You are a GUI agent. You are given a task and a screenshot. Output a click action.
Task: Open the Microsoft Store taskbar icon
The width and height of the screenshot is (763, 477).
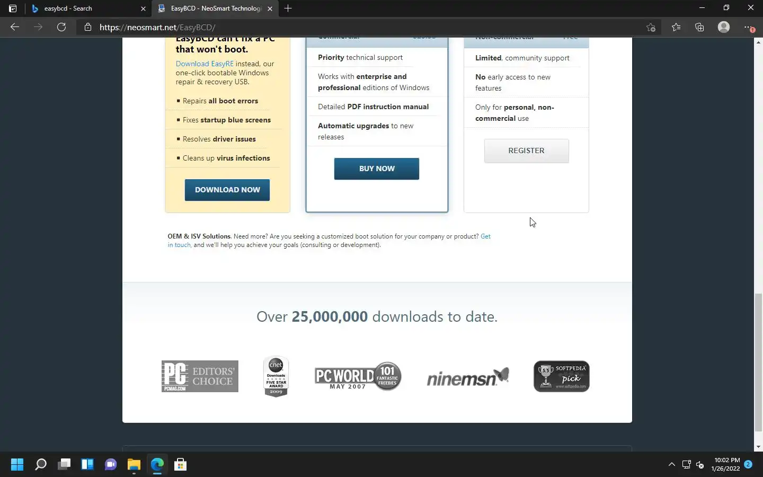(181, 465)
